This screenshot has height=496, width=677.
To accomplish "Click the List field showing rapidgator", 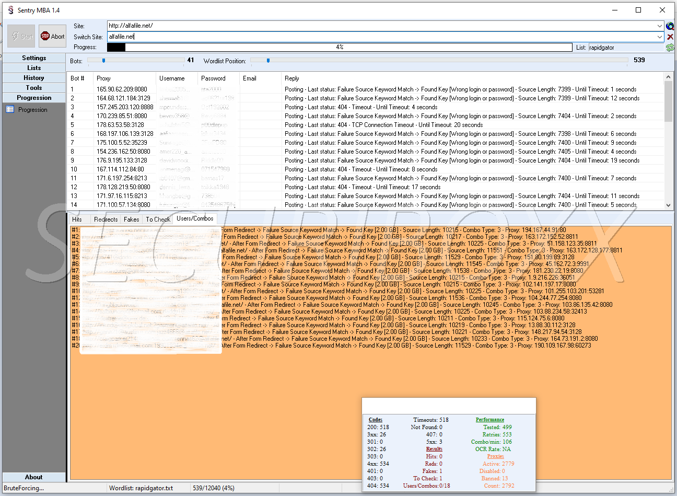I will click(626, 48).
